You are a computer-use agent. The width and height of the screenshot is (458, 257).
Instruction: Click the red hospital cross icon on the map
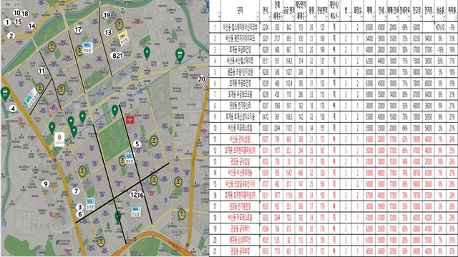coord(130,119)
